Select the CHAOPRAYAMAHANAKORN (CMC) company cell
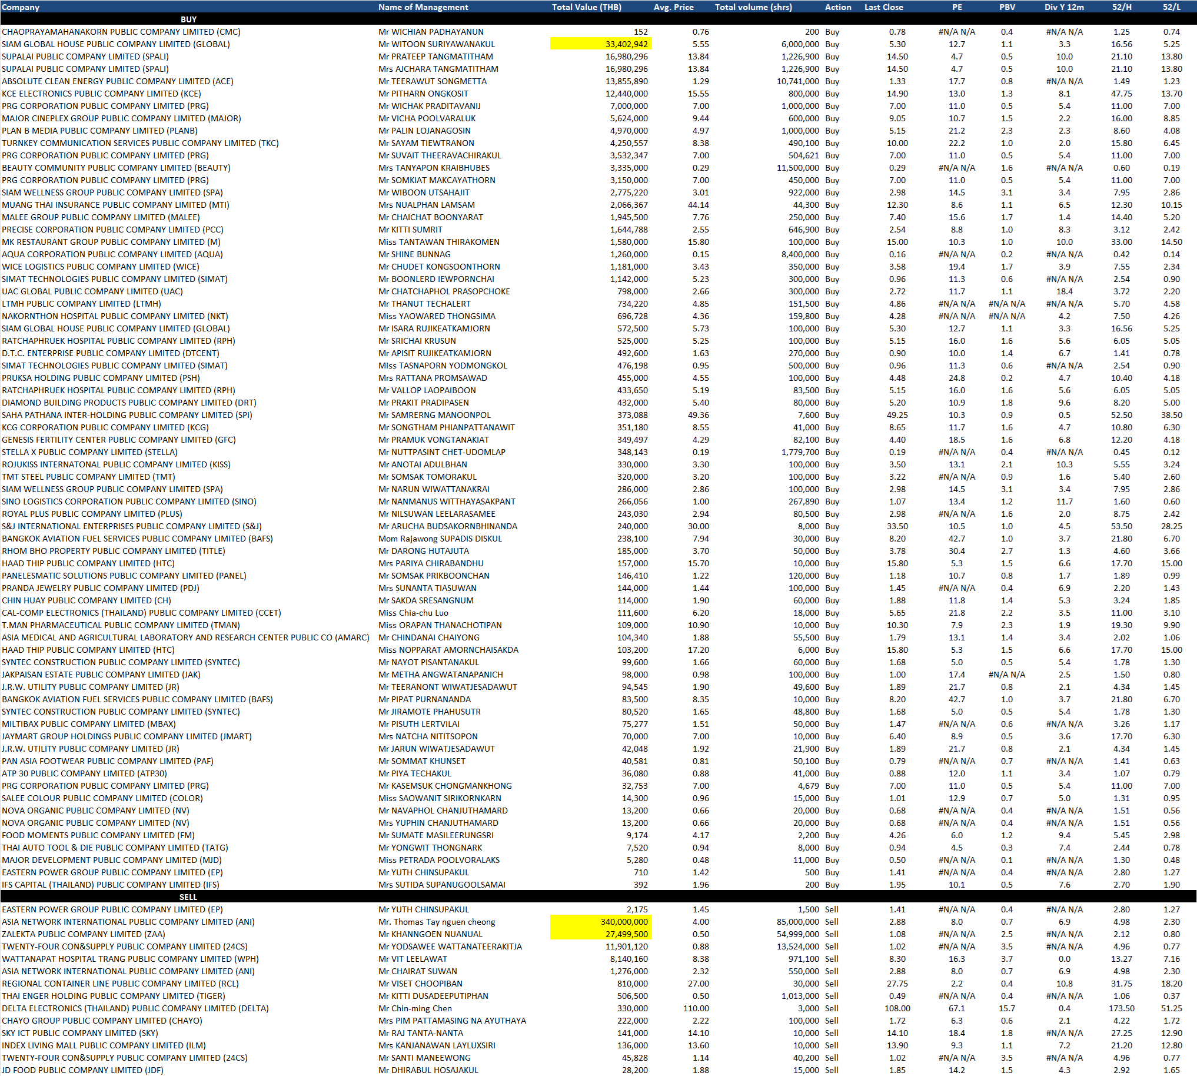 pos(121,32)
